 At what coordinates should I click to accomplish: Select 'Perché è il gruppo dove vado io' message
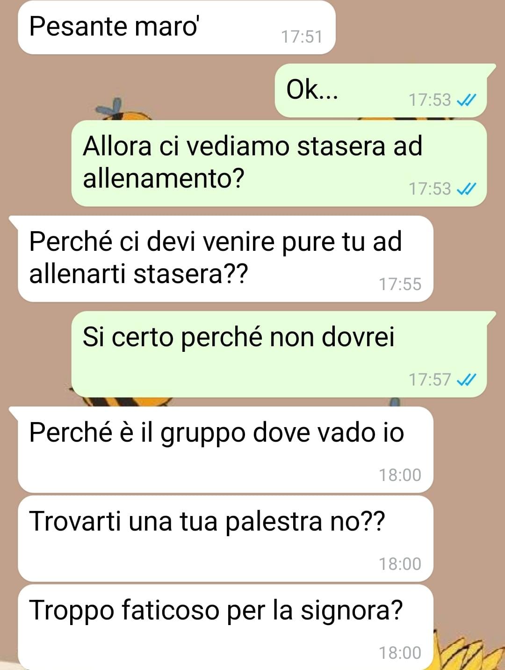[x=225, y=450]
